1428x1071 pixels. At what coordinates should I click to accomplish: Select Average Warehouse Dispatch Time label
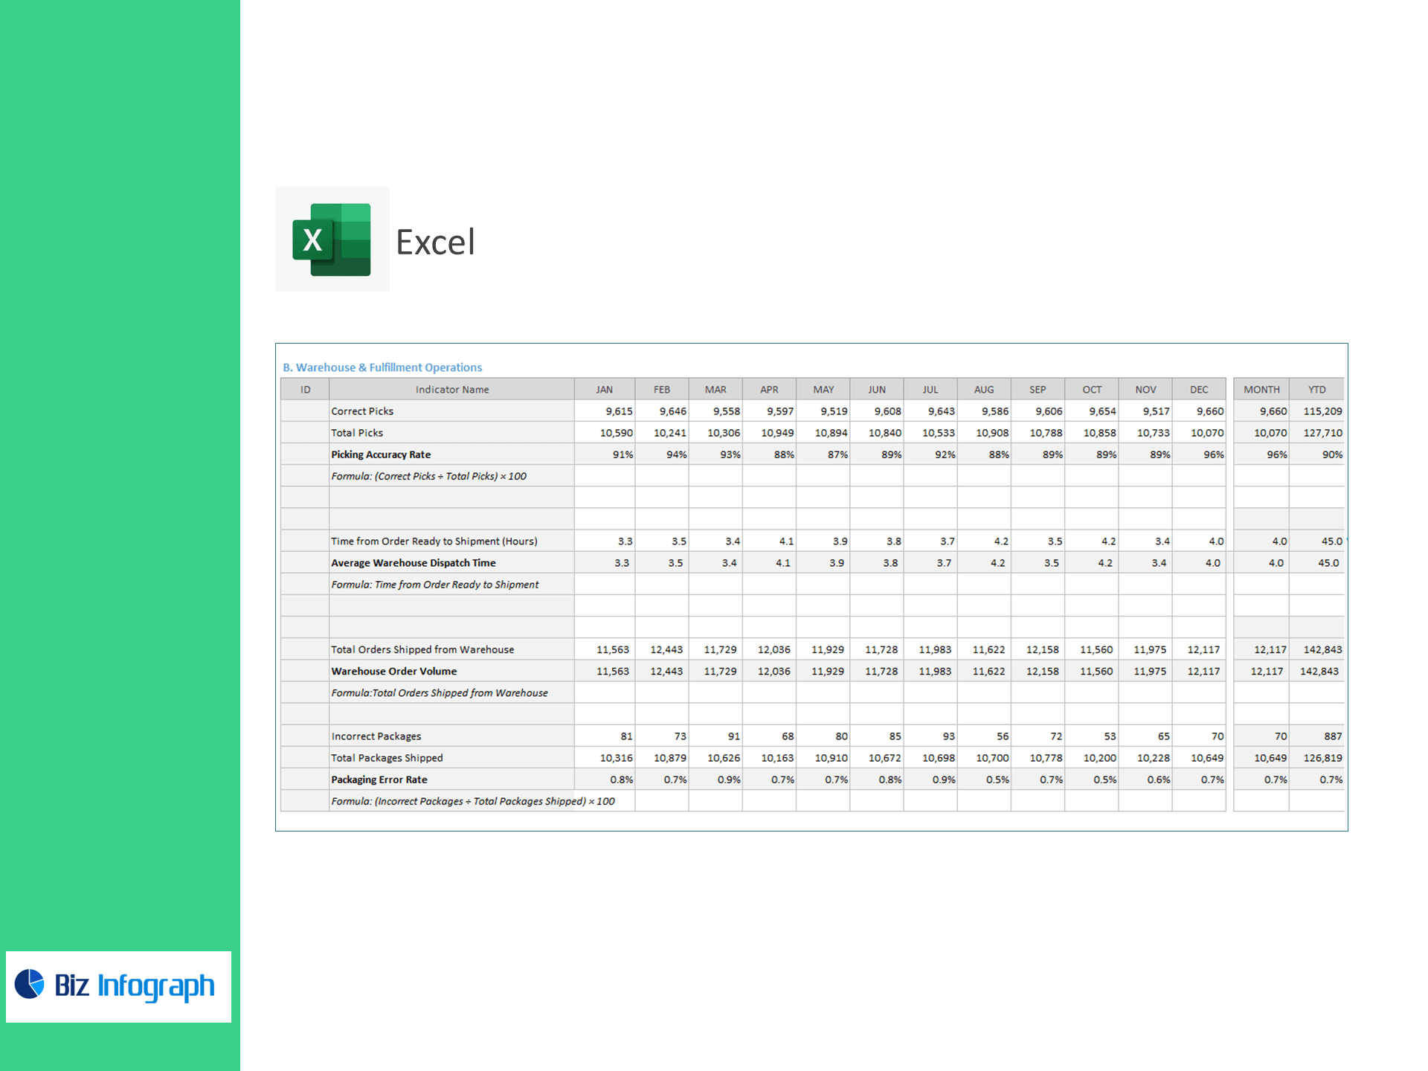click(x=414, y=563)
